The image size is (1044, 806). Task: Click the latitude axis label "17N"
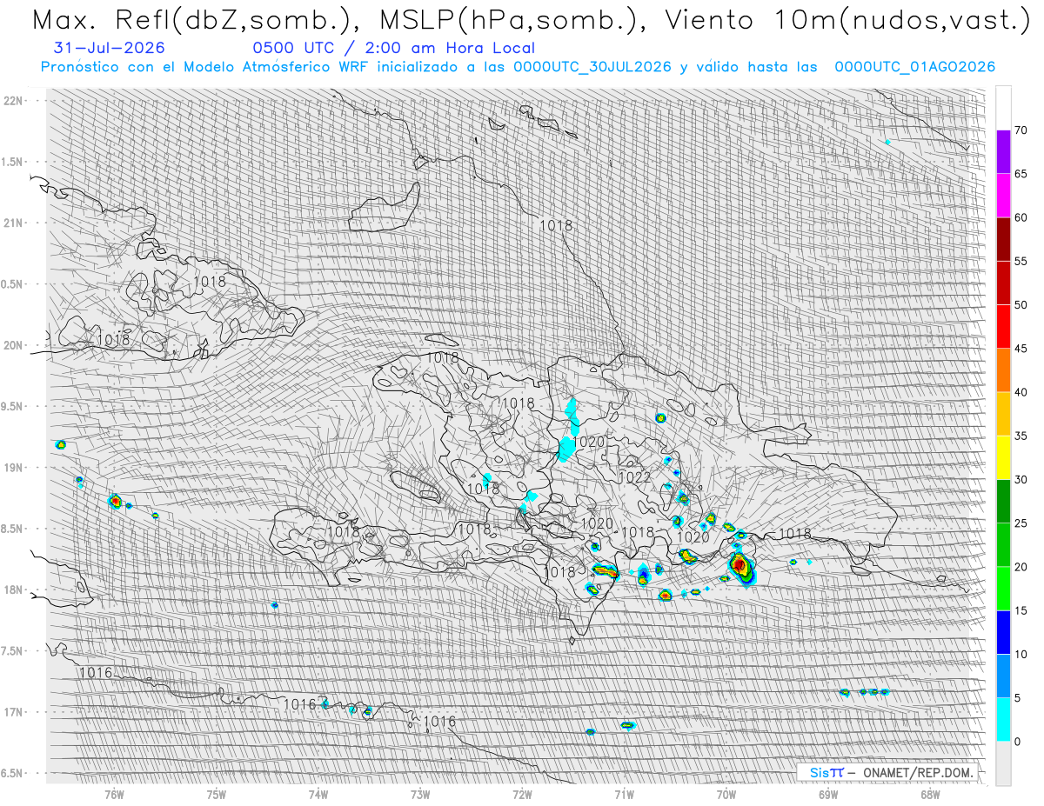pyautogui.click(x=15, y=712)
